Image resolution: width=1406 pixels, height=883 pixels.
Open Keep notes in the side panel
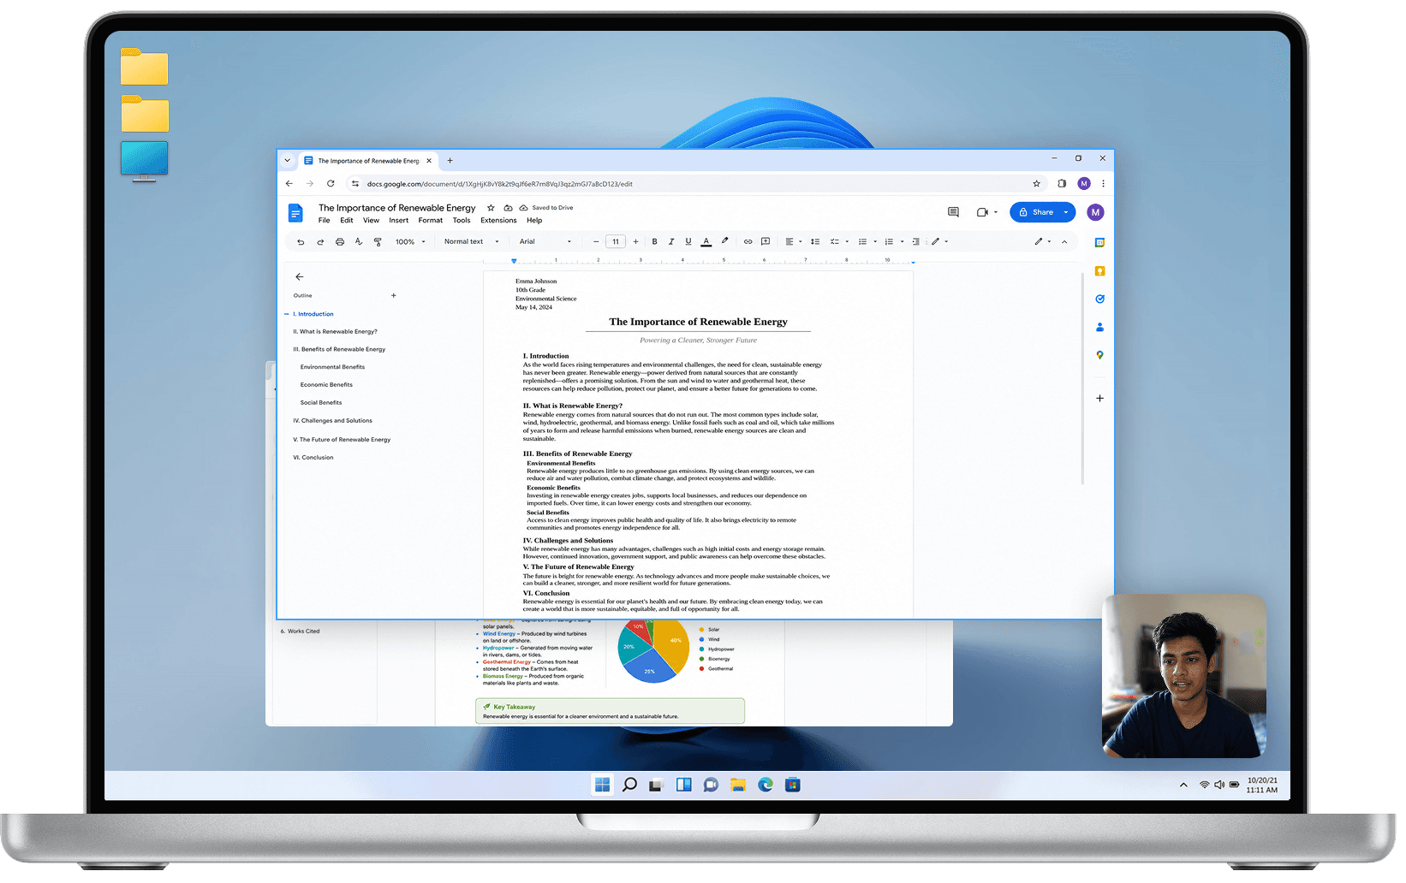pyautogui.click(x=1099, y=271)
